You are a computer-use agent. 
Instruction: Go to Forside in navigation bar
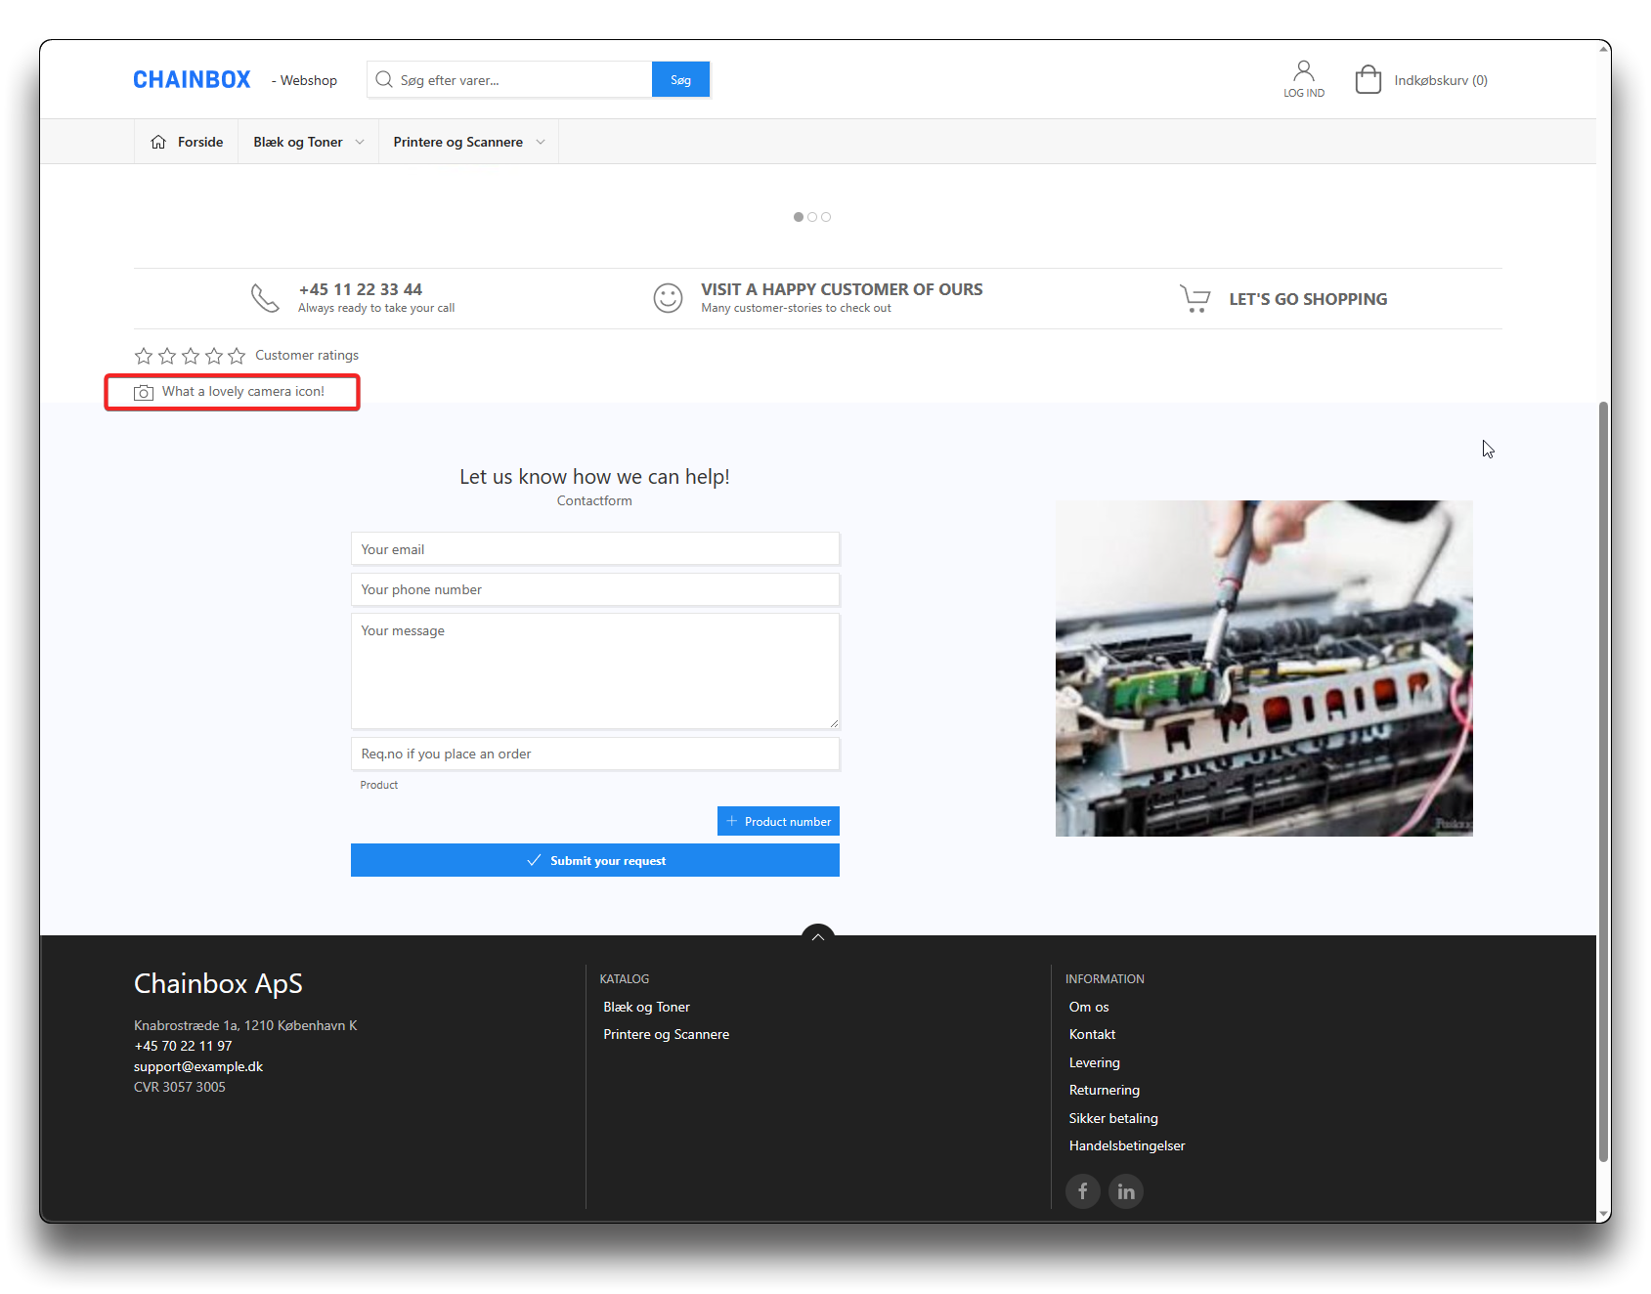tap(187, 142)
